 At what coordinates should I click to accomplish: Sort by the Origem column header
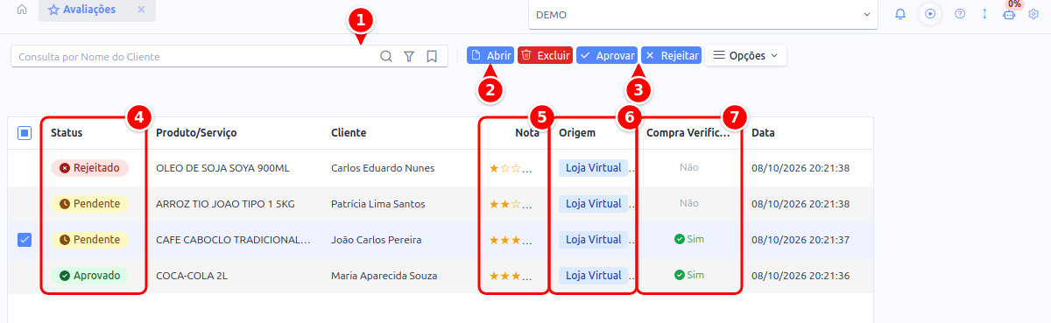click(x=577, y=133)
